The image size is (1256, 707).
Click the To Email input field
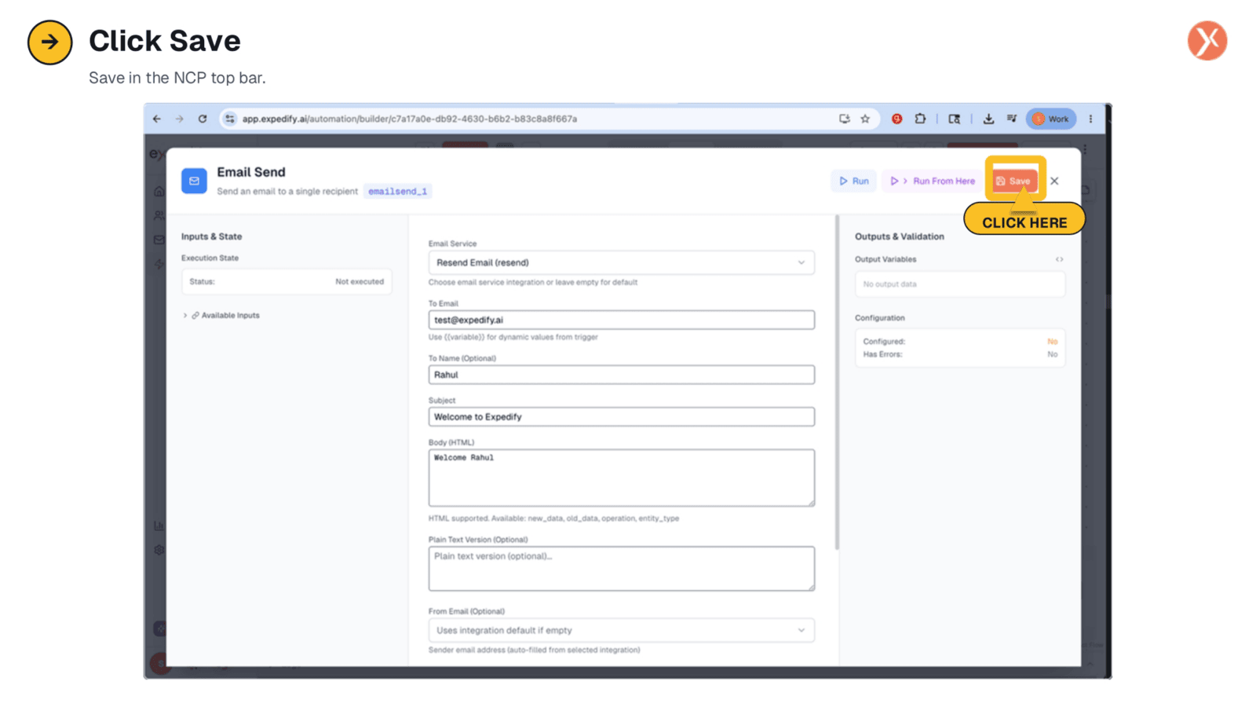point(621,320)
